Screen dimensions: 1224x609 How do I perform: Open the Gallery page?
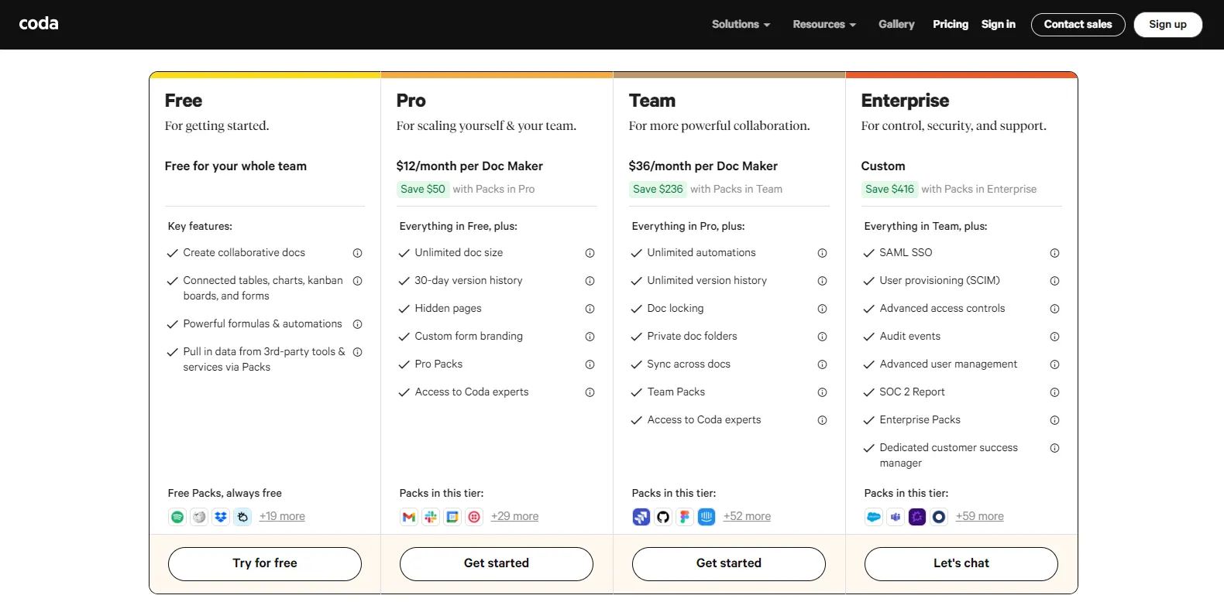(x=896, y=25)
